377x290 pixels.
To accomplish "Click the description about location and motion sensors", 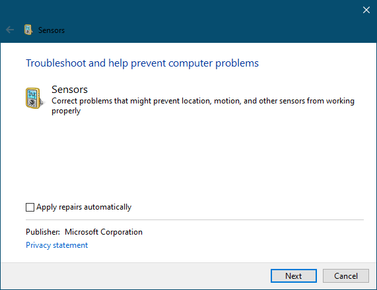I will coord(203,106).
